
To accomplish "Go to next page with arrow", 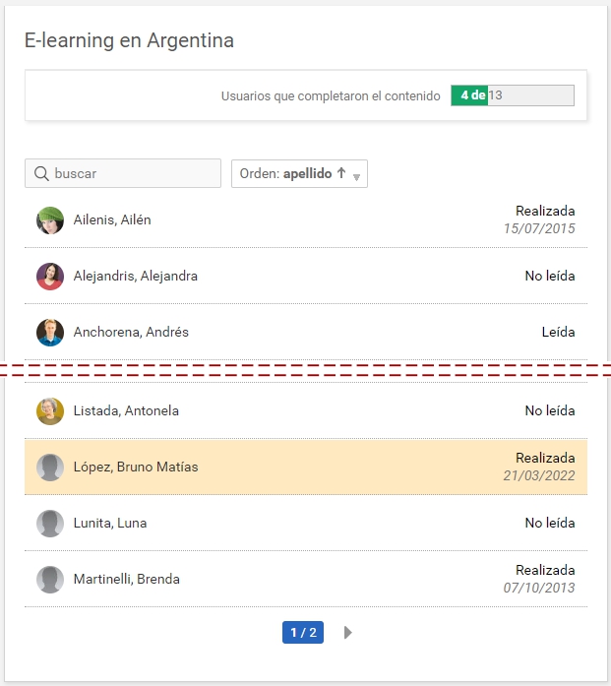I will click(x=348, y=633).
